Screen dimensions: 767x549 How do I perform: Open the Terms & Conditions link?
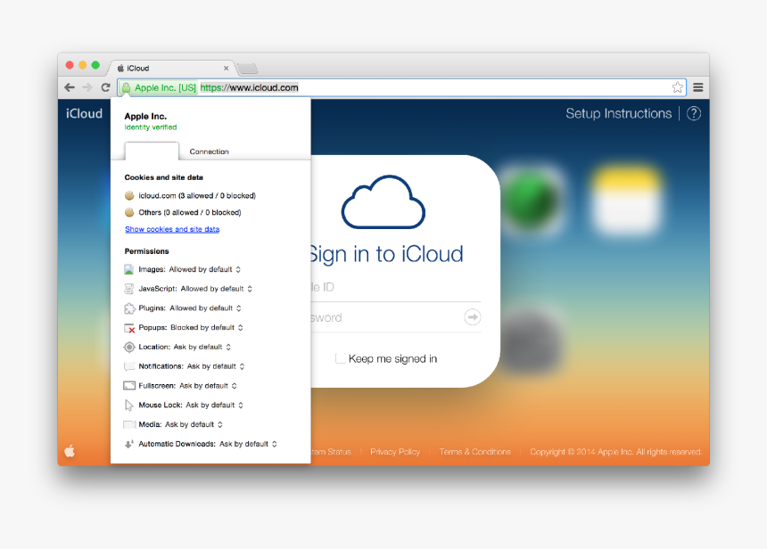[x=474, y=452]
